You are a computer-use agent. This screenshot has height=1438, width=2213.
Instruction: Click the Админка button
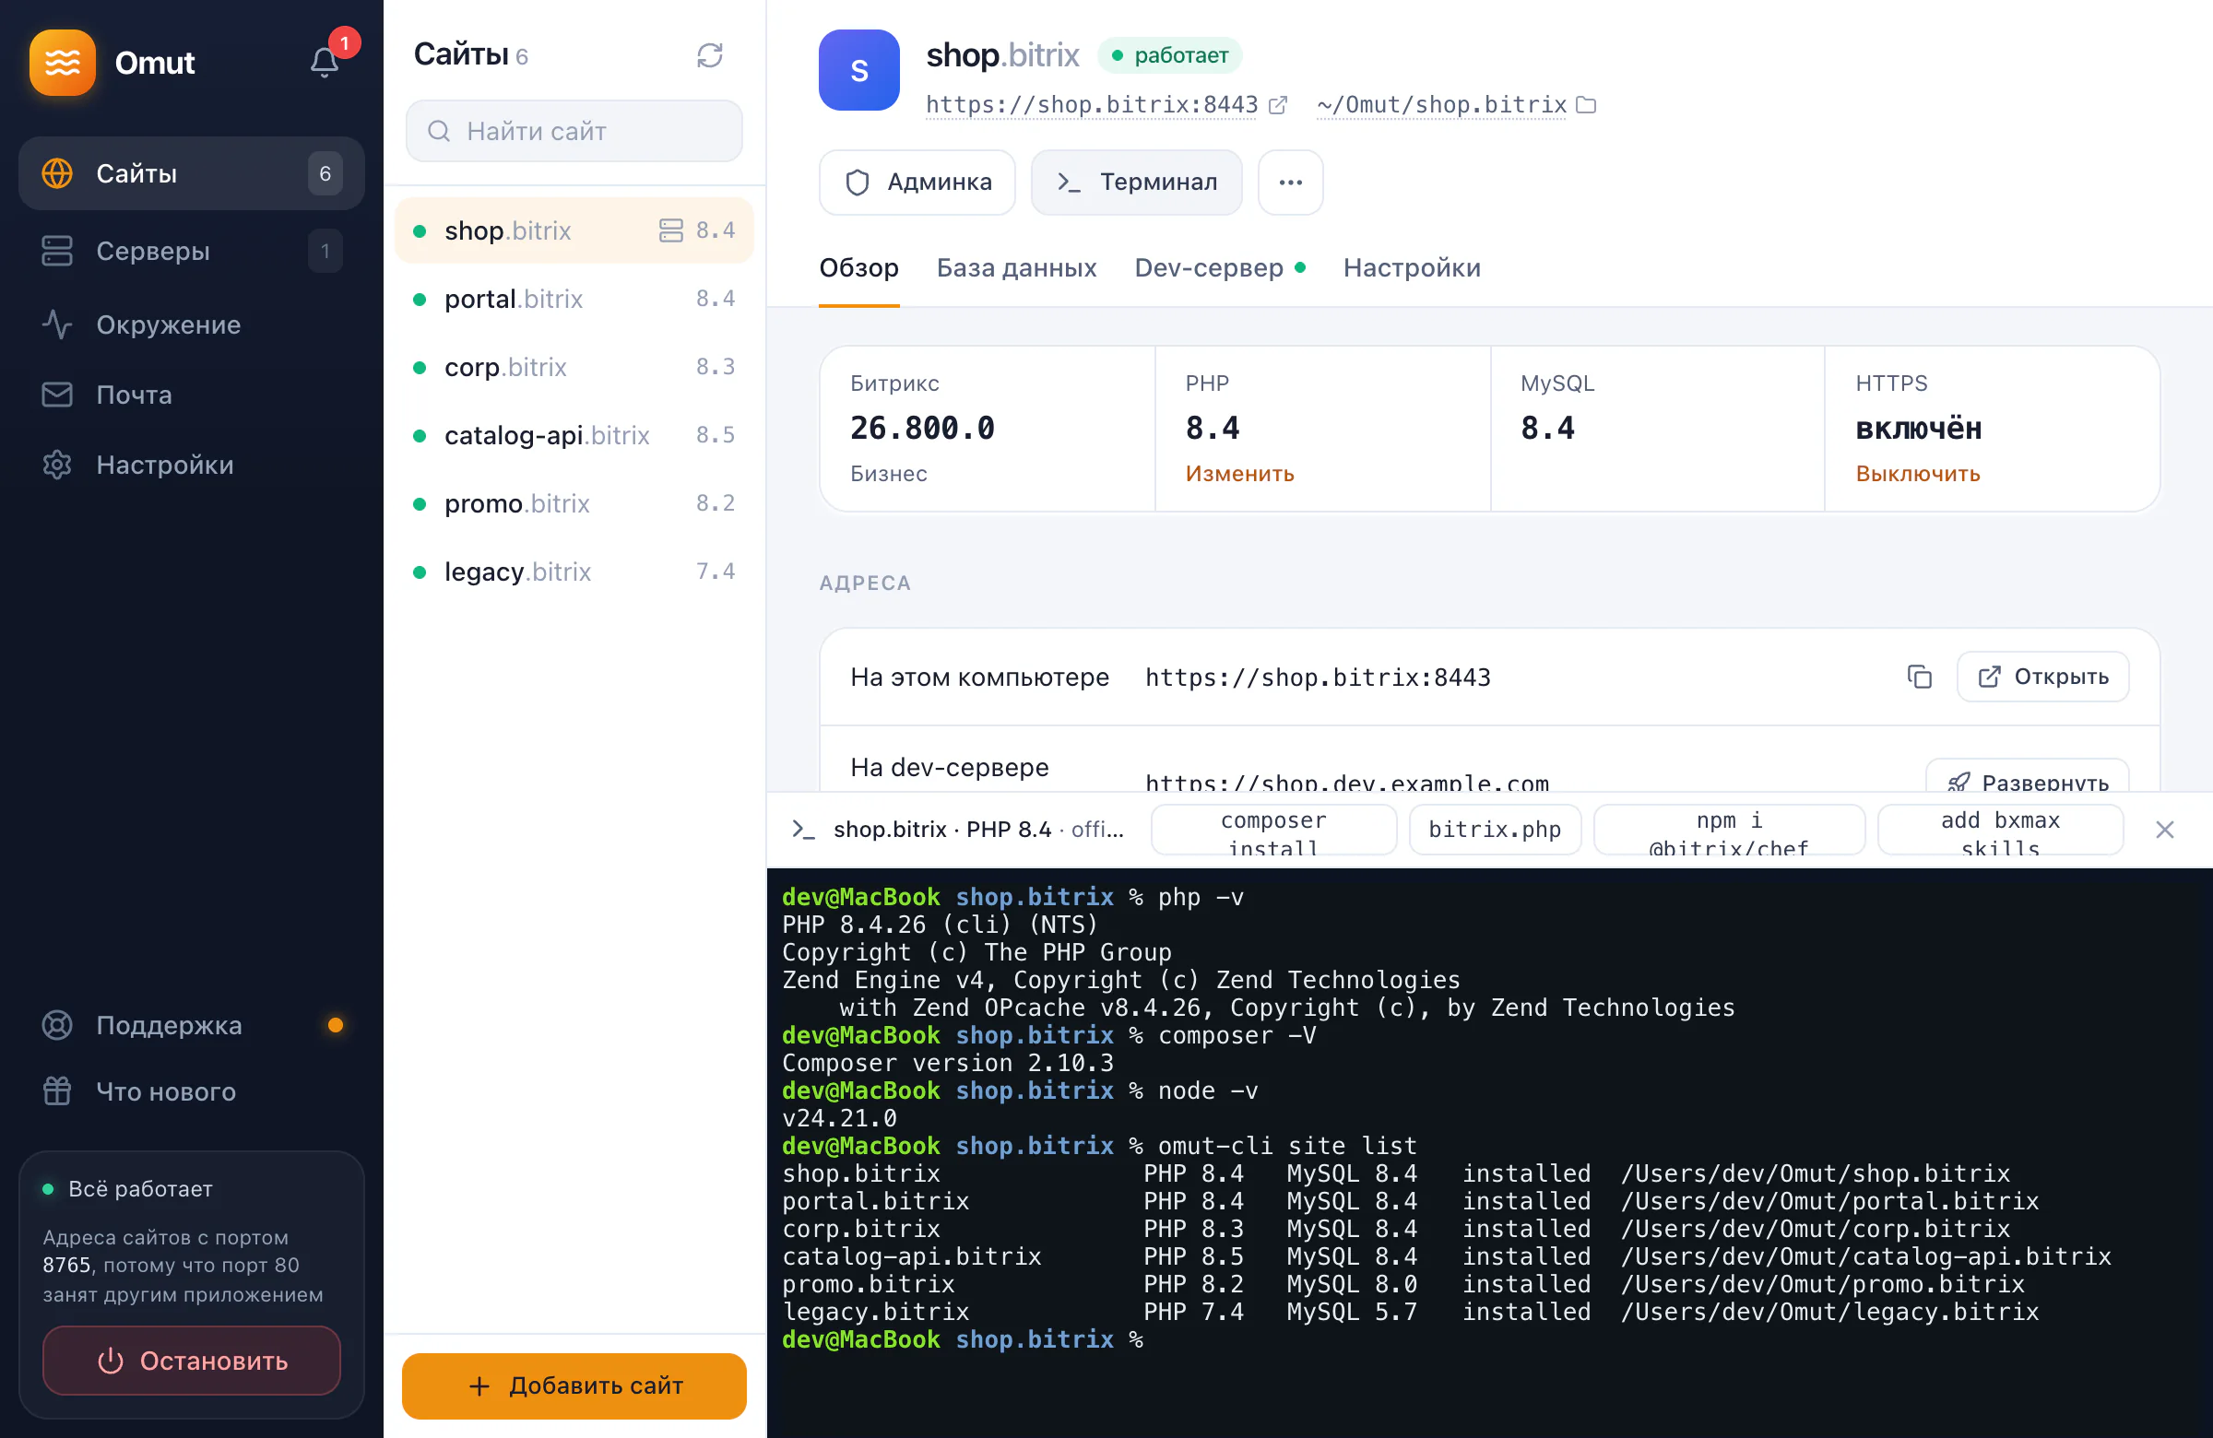pyautogui.click(x=917, y=183)
